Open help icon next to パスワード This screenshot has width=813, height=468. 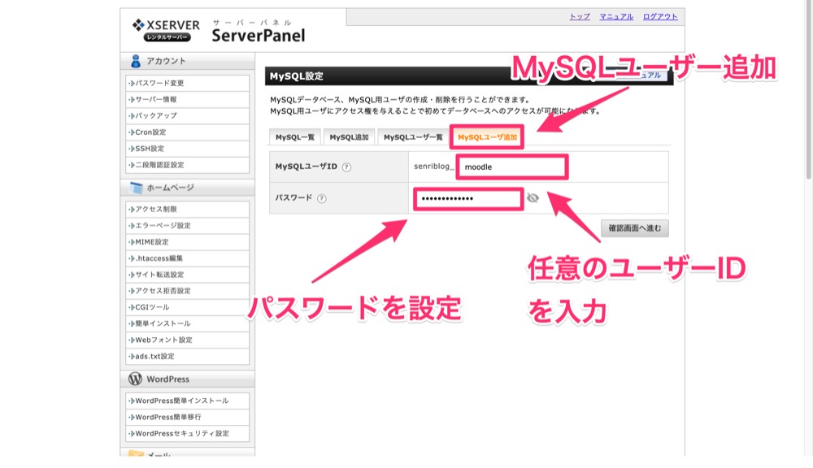tap(321, 198)
